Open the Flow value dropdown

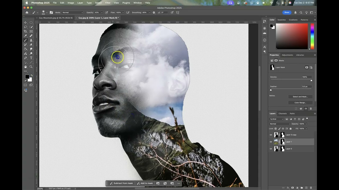pos(123,12)
